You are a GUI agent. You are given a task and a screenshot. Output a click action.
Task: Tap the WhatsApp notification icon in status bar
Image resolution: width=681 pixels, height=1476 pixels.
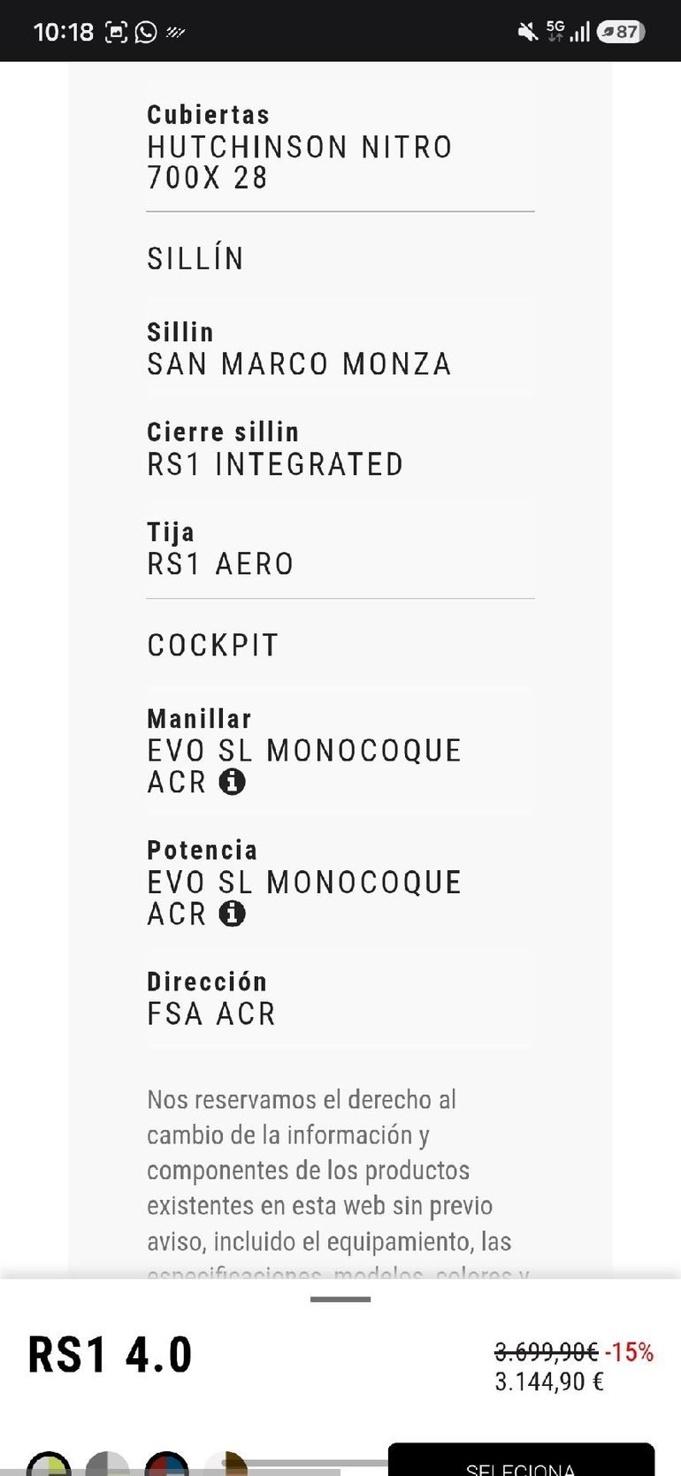coord(145,33)
